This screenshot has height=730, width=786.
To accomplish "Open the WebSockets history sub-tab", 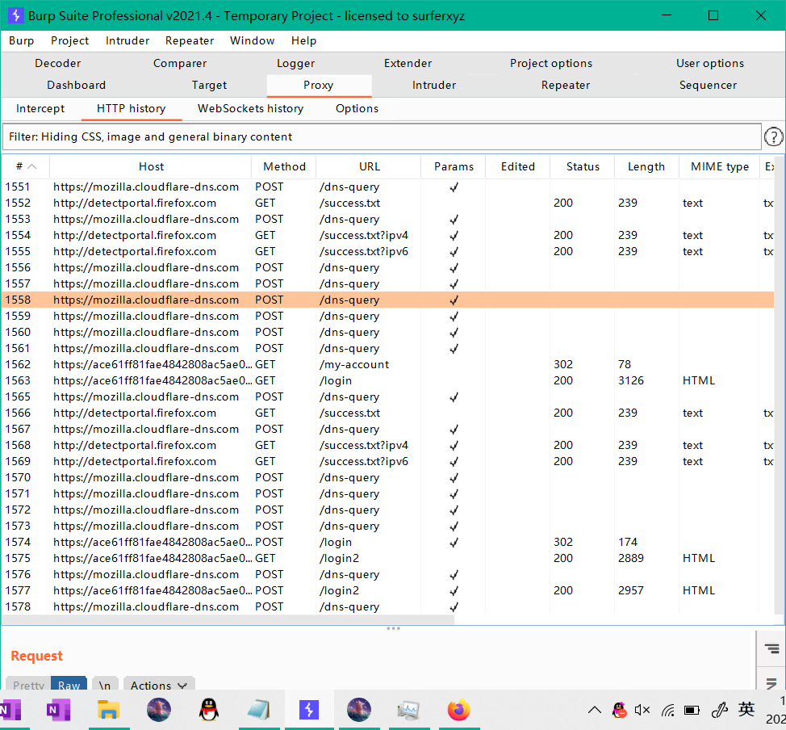I will pos(251,109).
